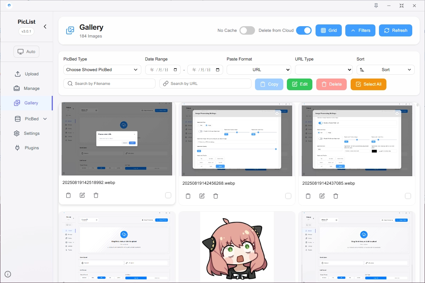Refresh the gallery
The height and width of the screenshot is (283, 425).
pos(396,30)
